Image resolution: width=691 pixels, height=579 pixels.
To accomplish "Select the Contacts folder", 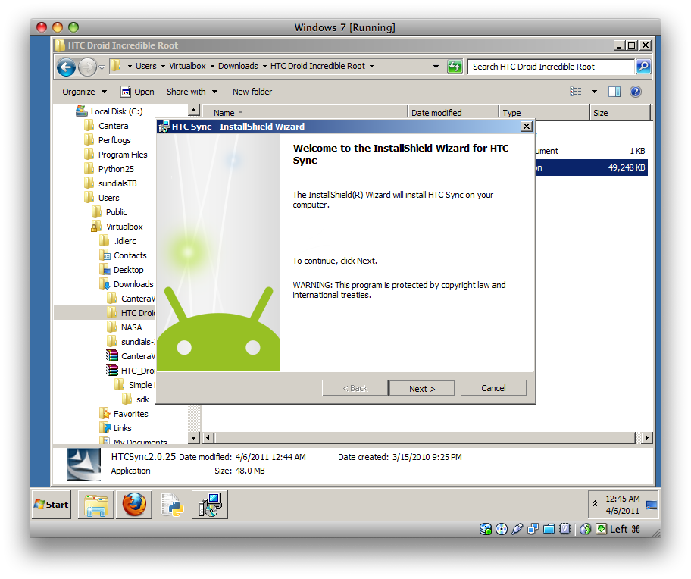I will 123,255.
